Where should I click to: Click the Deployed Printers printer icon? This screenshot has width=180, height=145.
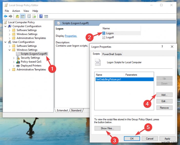(18, 66)
